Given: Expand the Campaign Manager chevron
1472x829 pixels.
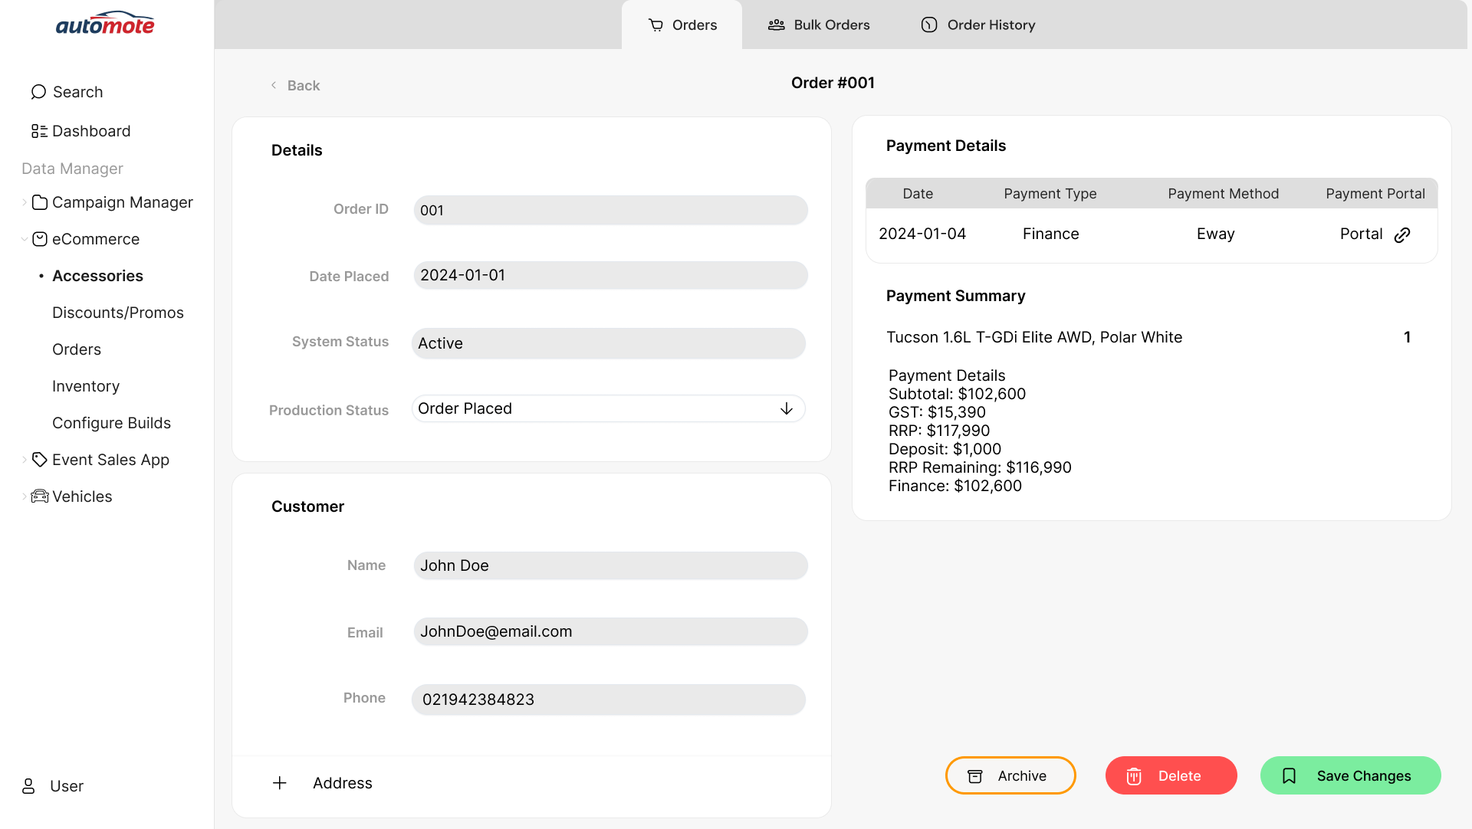Looking at the screenshot, I should click(x=25, y=202).
